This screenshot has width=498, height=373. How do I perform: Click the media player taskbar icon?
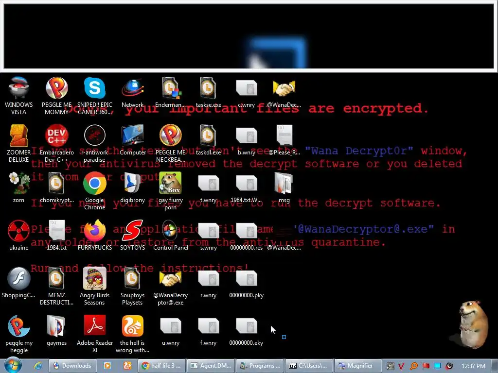tap(107, 366)
